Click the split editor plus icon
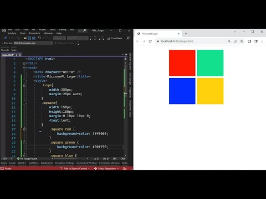 pos(125,59)
